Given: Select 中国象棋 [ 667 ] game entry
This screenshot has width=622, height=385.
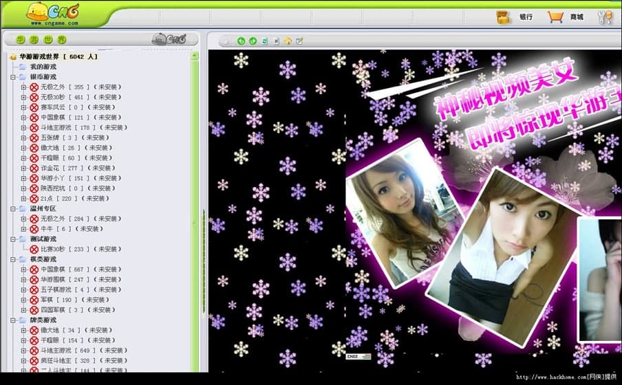Looking at the screenshot, I should pos(81,269).
